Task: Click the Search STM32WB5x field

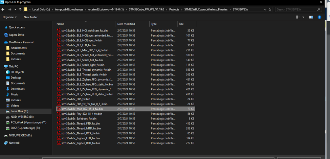Action: pyautogui.click(x=299, y=9)
